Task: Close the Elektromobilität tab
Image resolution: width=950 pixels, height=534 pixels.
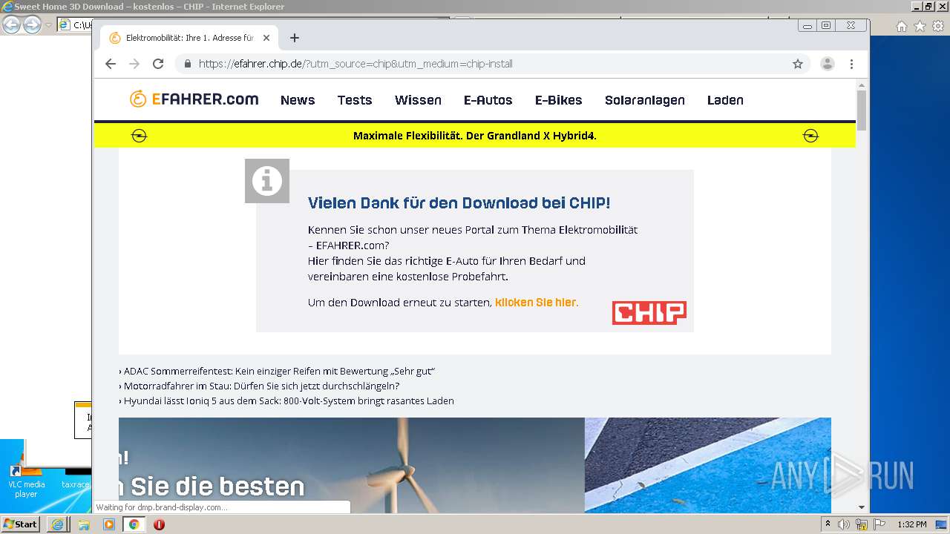Action: [266, 38]
